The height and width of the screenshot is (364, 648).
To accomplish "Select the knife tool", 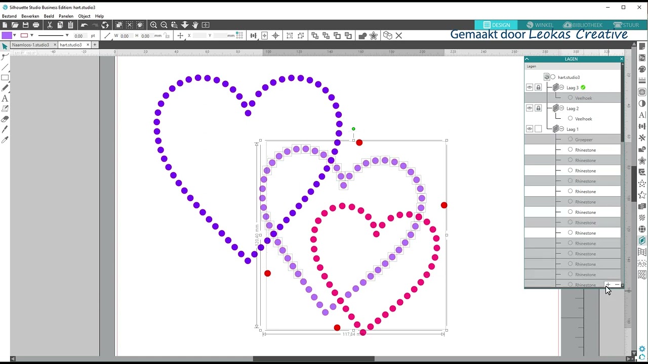I will (x=5, y=129).
